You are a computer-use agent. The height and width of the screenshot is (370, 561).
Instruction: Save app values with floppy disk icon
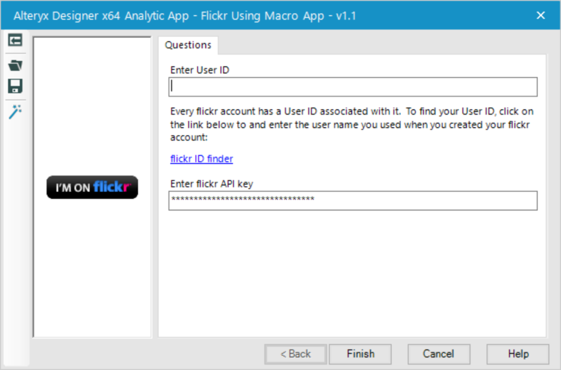coord(15,86)
